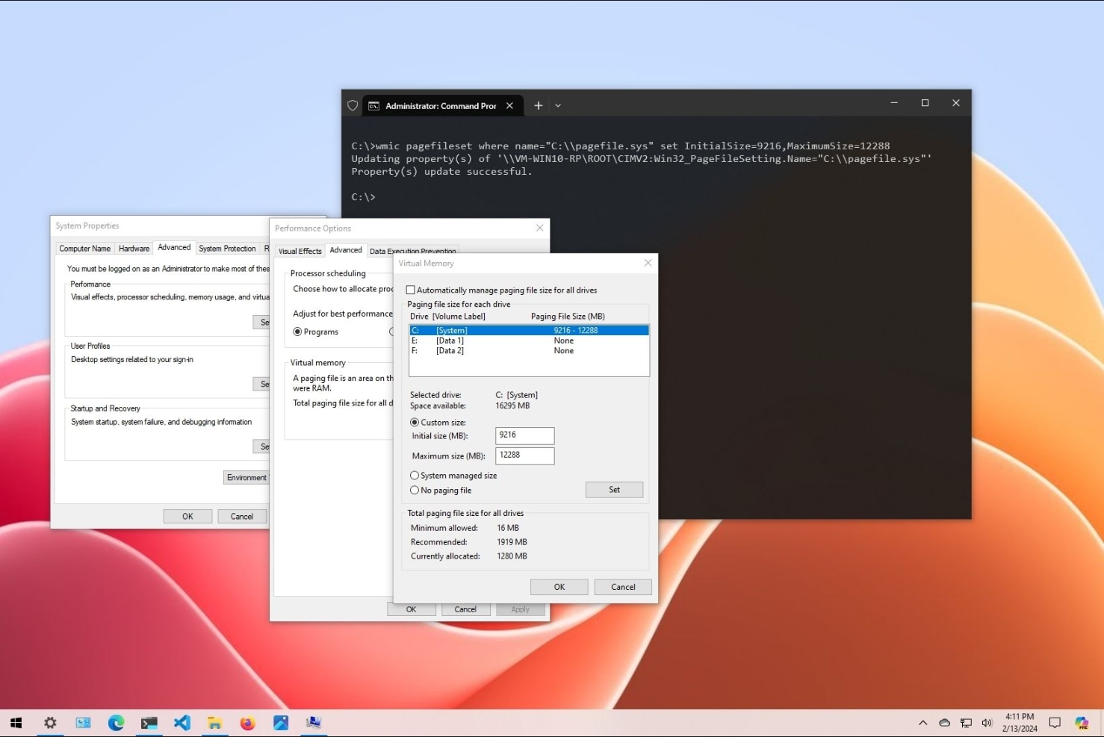
Task: Expand hidden icons in the system tray
Action: click(x=923, y=722)
